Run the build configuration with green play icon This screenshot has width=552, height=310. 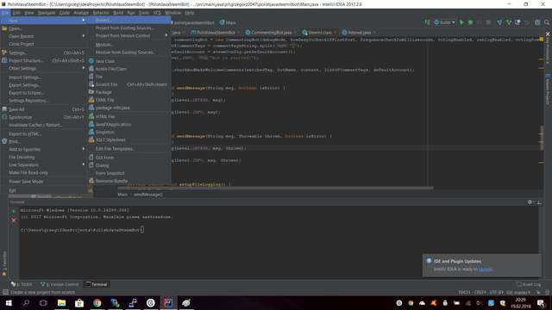coord(461,22)
